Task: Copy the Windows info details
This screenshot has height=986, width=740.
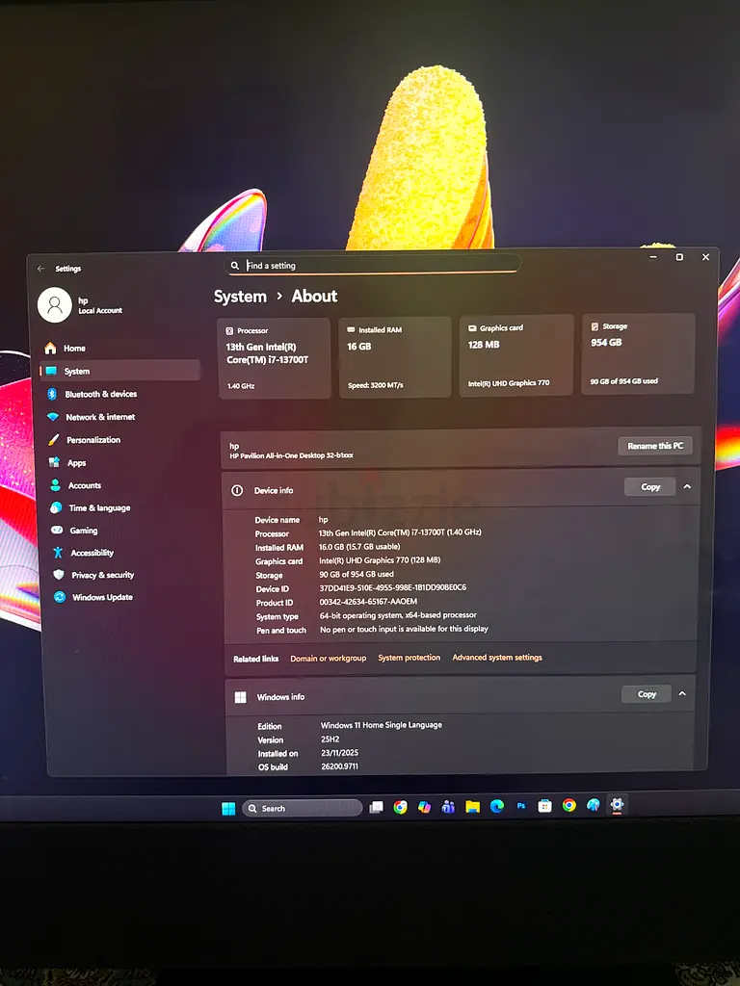Action: [647, 694]
